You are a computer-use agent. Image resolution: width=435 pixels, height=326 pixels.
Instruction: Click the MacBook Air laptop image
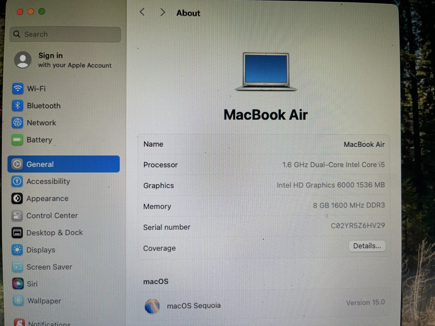coord(266,72)
